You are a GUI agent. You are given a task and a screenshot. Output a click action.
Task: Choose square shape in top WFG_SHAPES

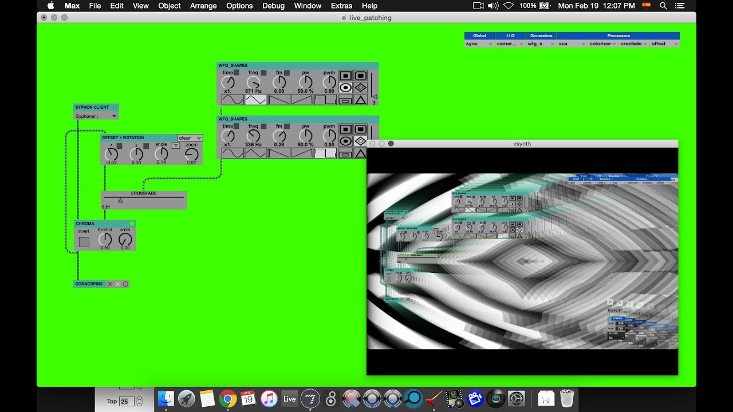point(345,76)
